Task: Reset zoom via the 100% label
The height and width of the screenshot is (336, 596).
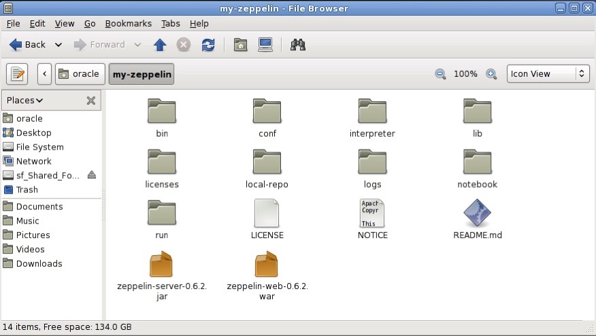Action: [x=465, y=73]
